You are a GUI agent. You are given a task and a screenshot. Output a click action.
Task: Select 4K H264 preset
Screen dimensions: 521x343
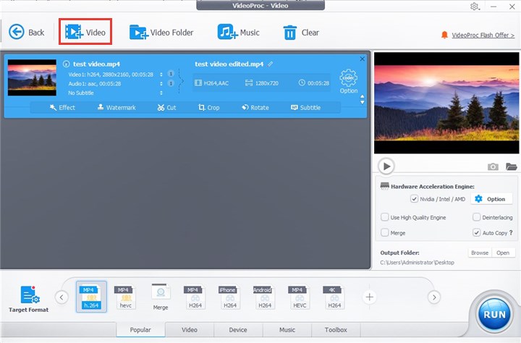(334, 297)
